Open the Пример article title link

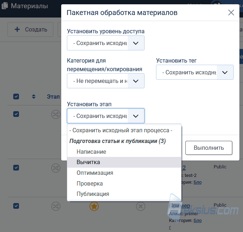(180, 206)
